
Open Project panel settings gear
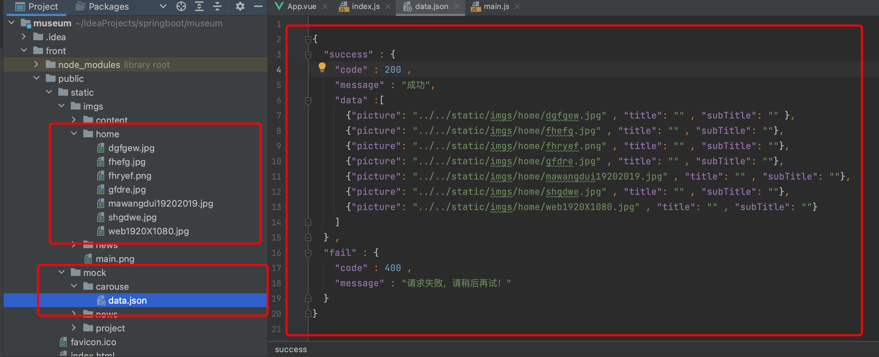tap(240, 6)
